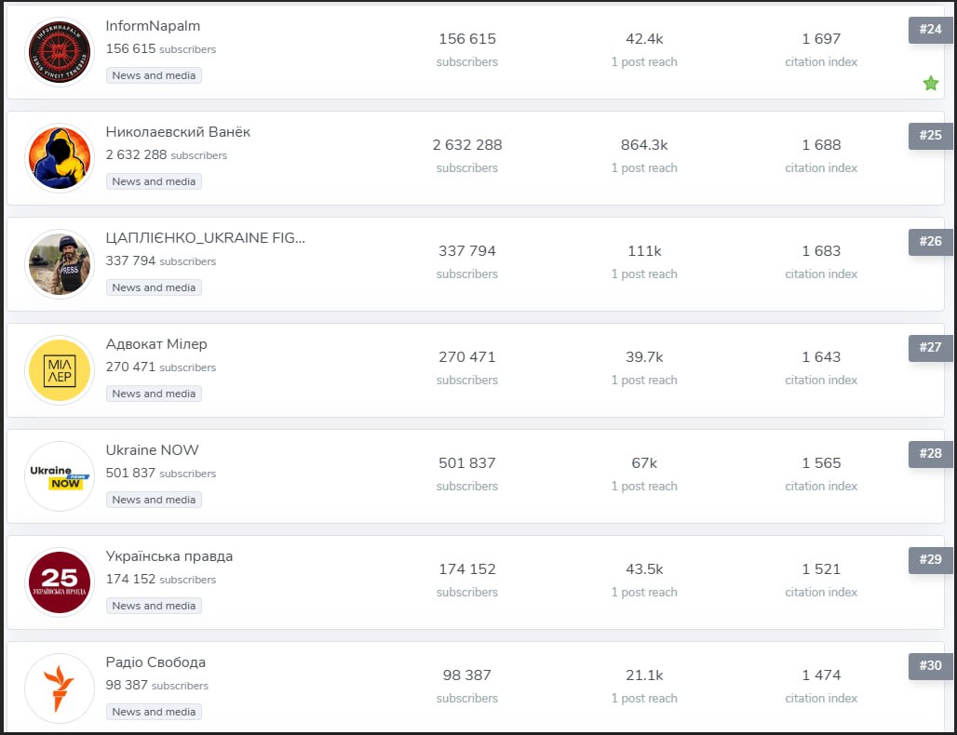This screenshot has height=735, width=957.
Task: Click the ЦАПЛІЄНКО_UKRAINE FIG... channel title
Action: tap(205, 238)
